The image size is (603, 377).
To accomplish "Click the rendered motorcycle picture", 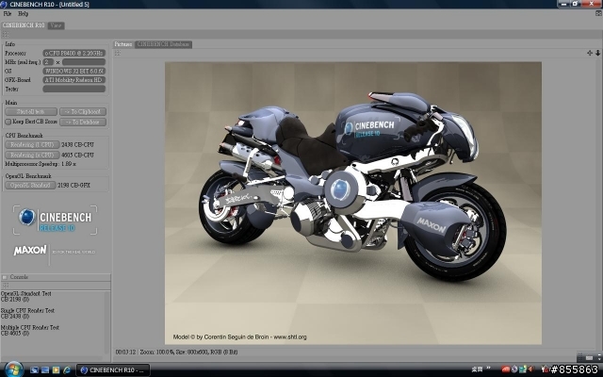I will pyautogui.click(x=353, y=204).
